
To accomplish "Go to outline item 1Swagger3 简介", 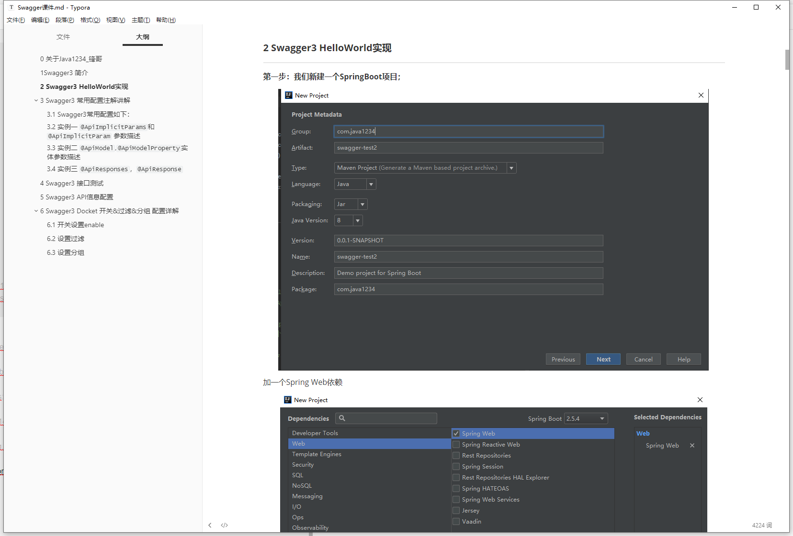I will 64,73.
